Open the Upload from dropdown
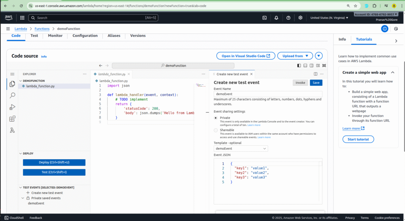405x221 pixels. click(x=295, y=56)
